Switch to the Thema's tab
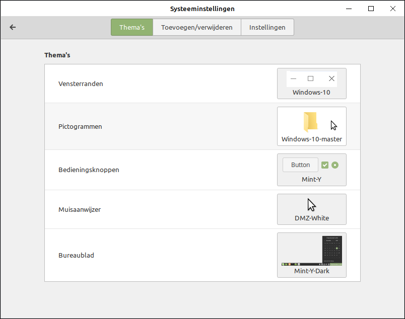This screenshot has height=319, width=405. [x=132, y=27]
